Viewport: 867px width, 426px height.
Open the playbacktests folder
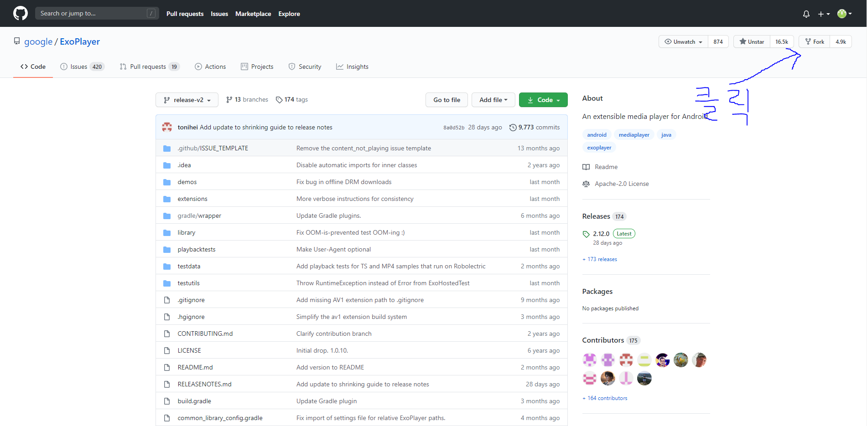click(x=197, y=250)
